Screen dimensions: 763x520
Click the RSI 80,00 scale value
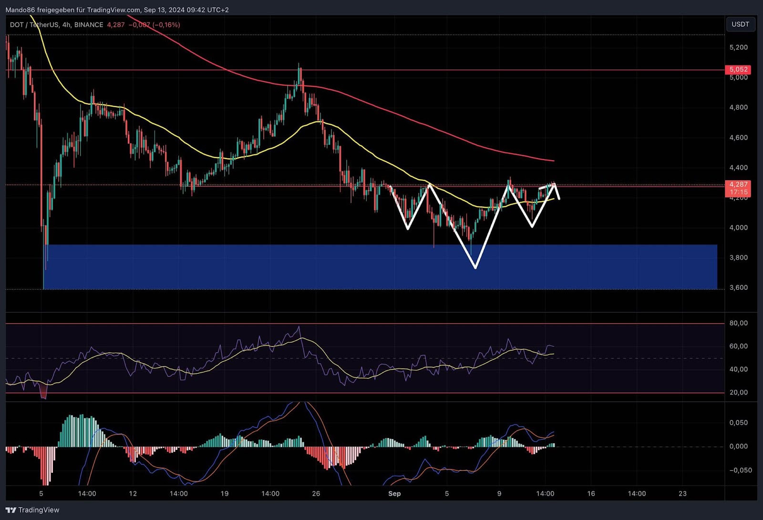(738, 323)
